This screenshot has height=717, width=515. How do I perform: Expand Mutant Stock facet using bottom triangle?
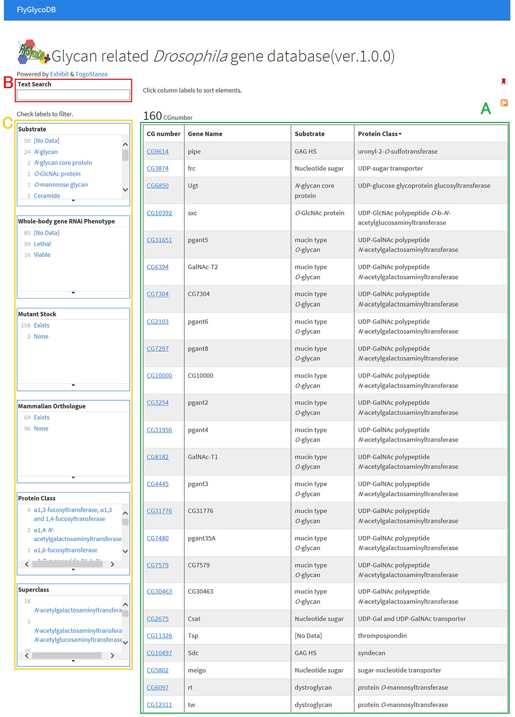coord(73,385)
